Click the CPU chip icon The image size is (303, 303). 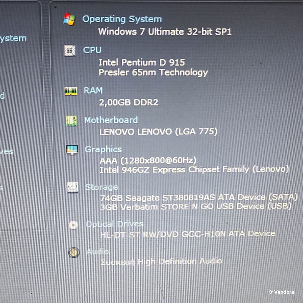pos(70,51)
